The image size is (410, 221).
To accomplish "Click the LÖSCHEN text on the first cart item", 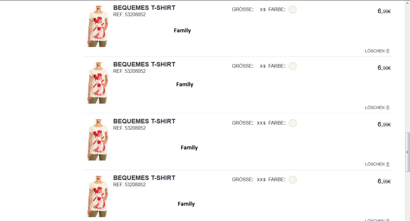I will (x=374, y=51).
